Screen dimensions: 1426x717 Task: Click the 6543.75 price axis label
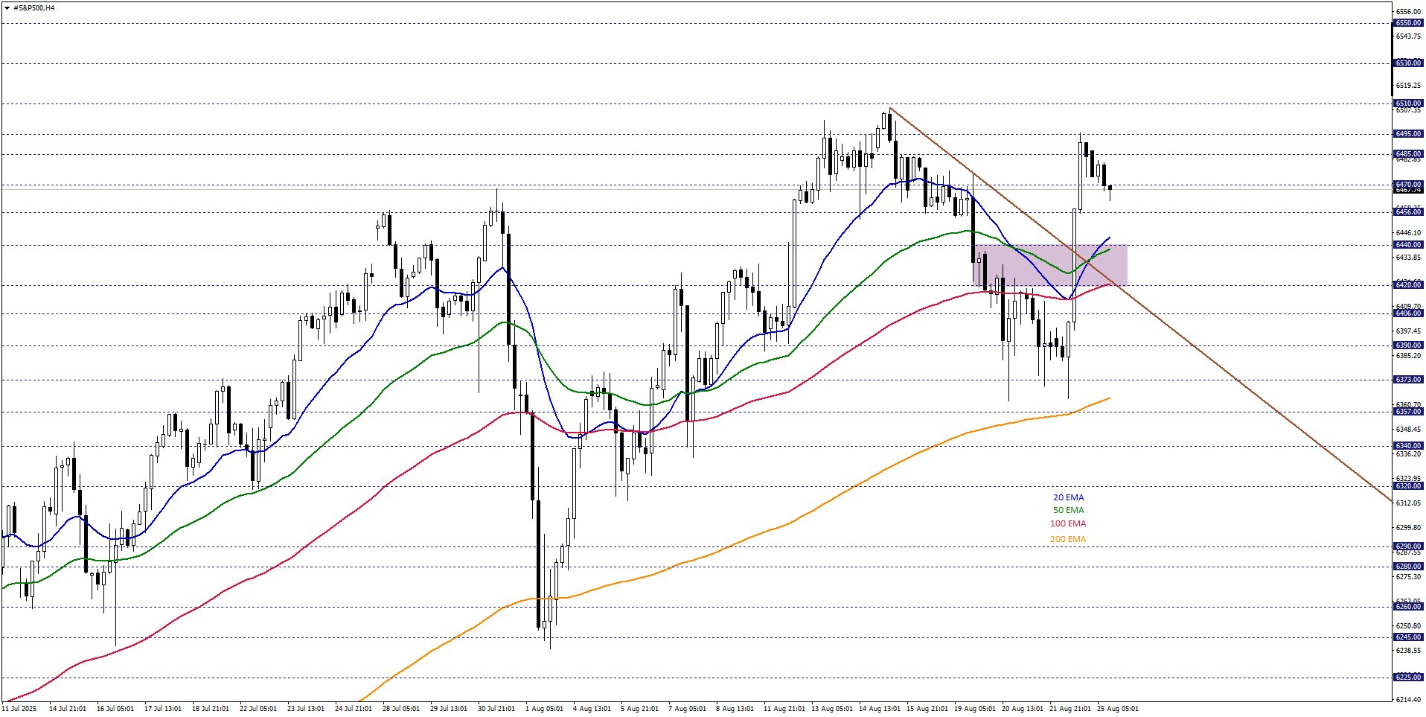point(1408,36)
